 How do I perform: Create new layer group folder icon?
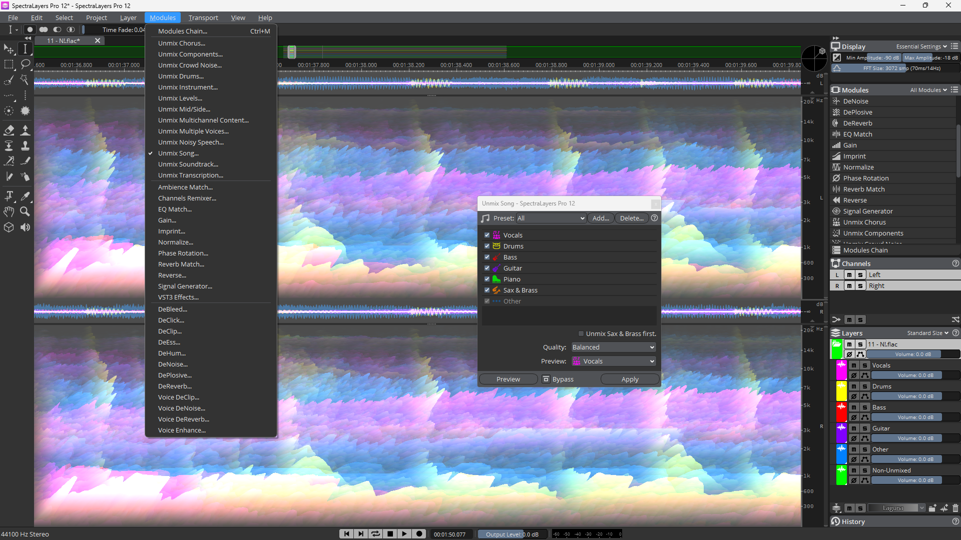[x=932, y=508]
